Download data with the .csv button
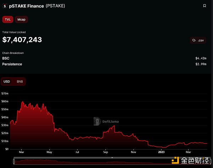 [198, 40]
